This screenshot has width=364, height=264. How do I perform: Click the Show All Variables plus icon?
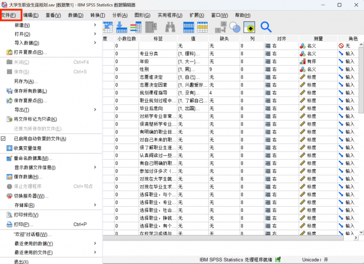[249, 27]
